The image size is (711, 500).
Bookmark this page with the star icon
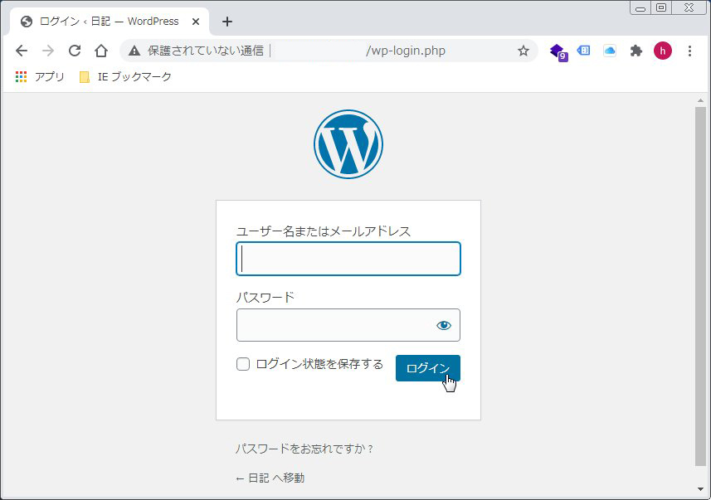(x=524, y=51)
